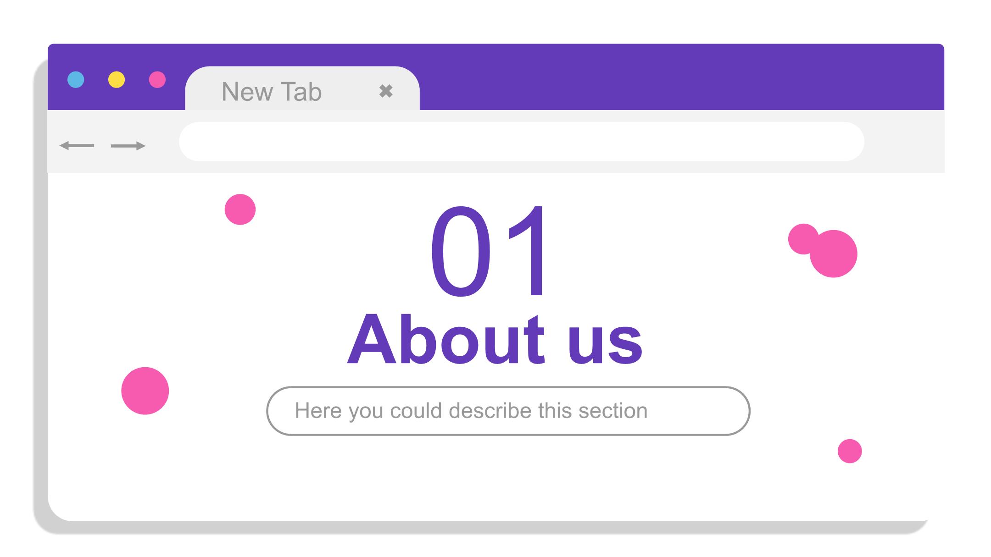This screenshot has width=991, height=557.
Task: Click the blue dot window button
Action: [76, 79]
